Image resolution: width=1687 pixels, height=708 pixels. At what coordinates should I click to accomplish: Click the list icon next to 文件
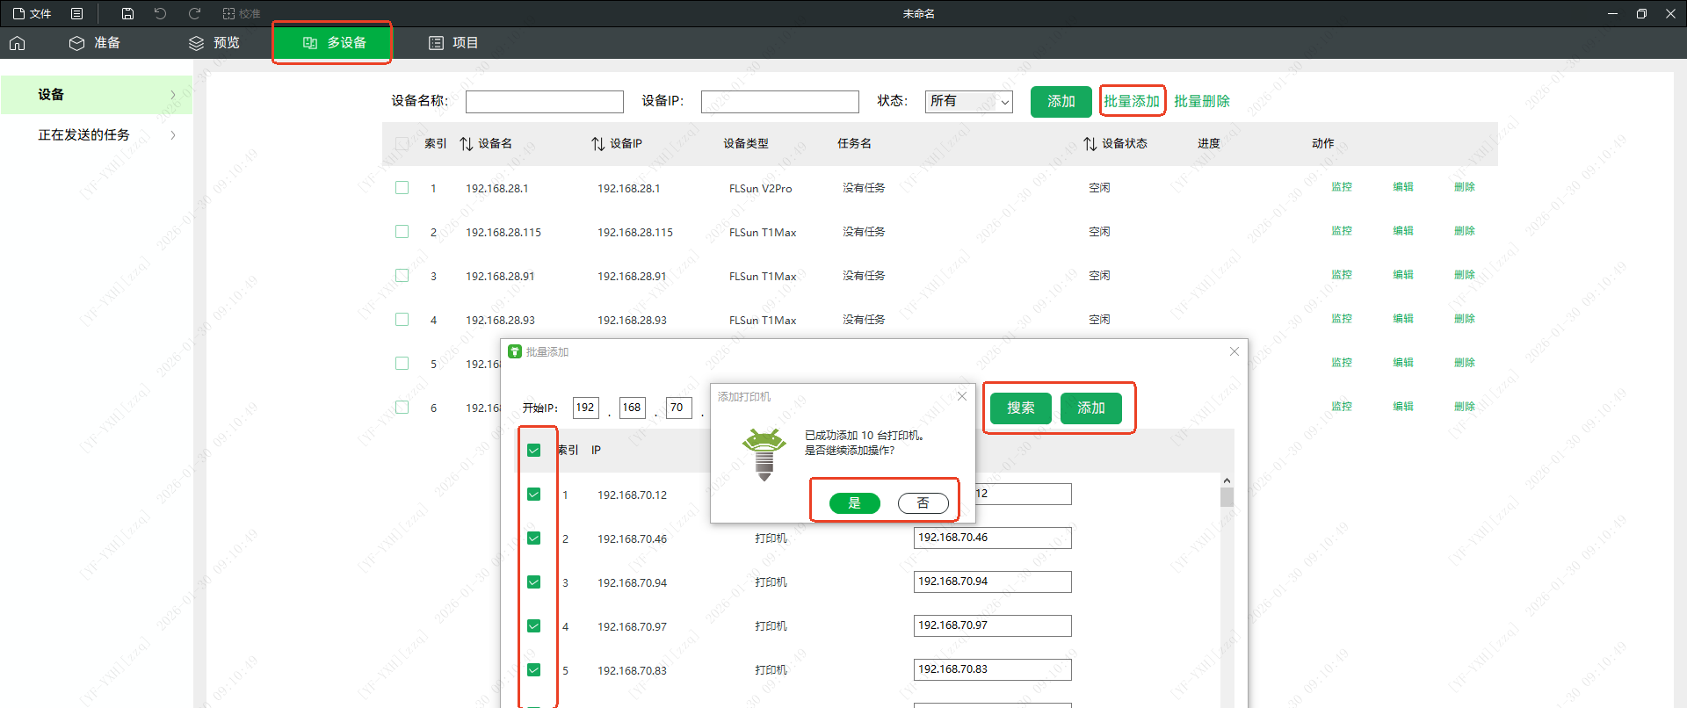pos(77,13)
